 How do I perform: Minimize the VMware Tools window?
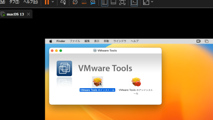tap(56, 51)
